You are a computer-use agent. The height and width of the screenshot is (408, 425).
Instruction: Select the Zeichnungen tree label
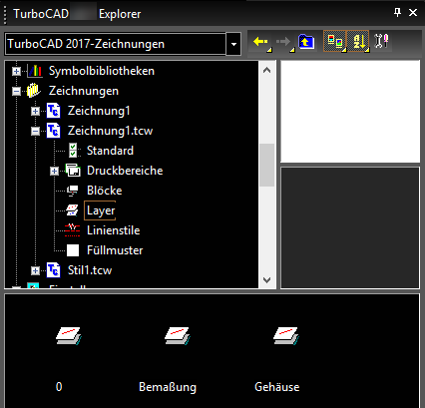coord(84,91)
